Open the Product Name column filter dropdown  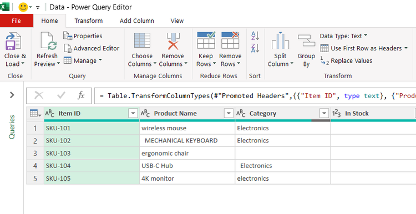[229, 114]
